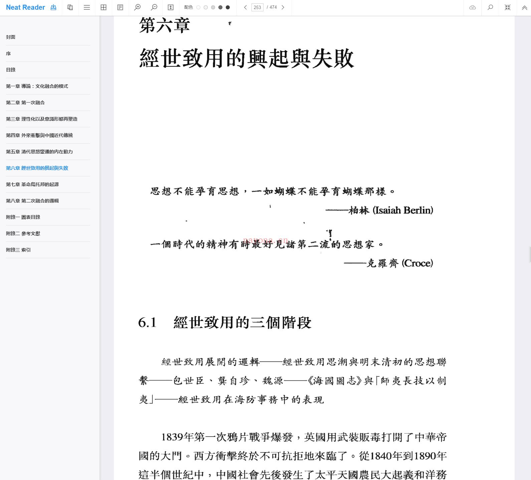Select the black theme swatch

pos(228,7)
